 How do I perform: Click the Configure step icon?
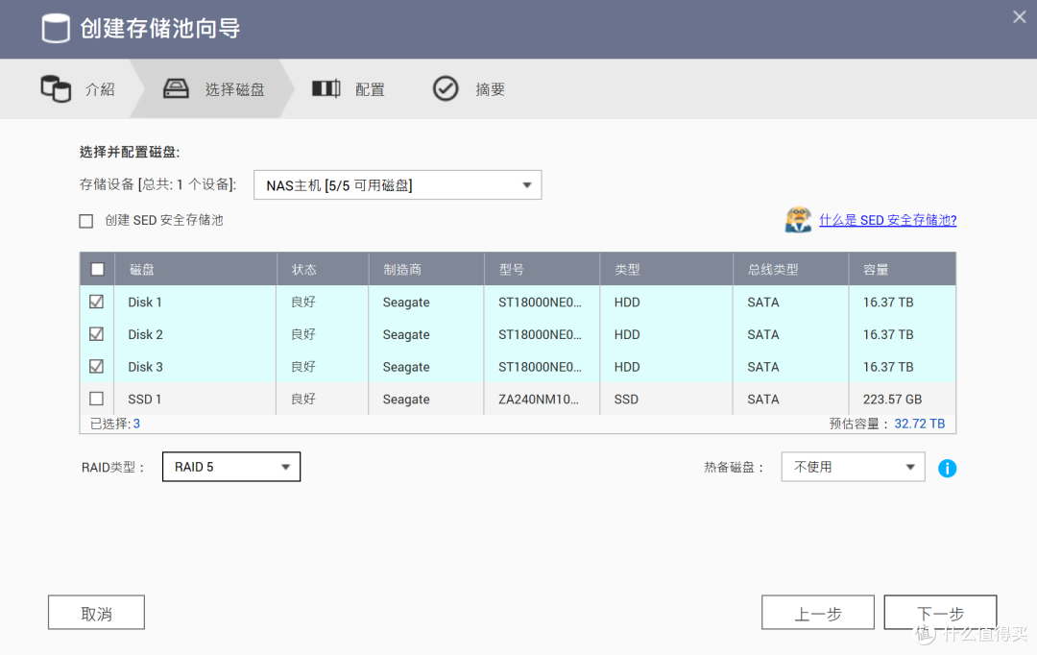tap(326, 88)
